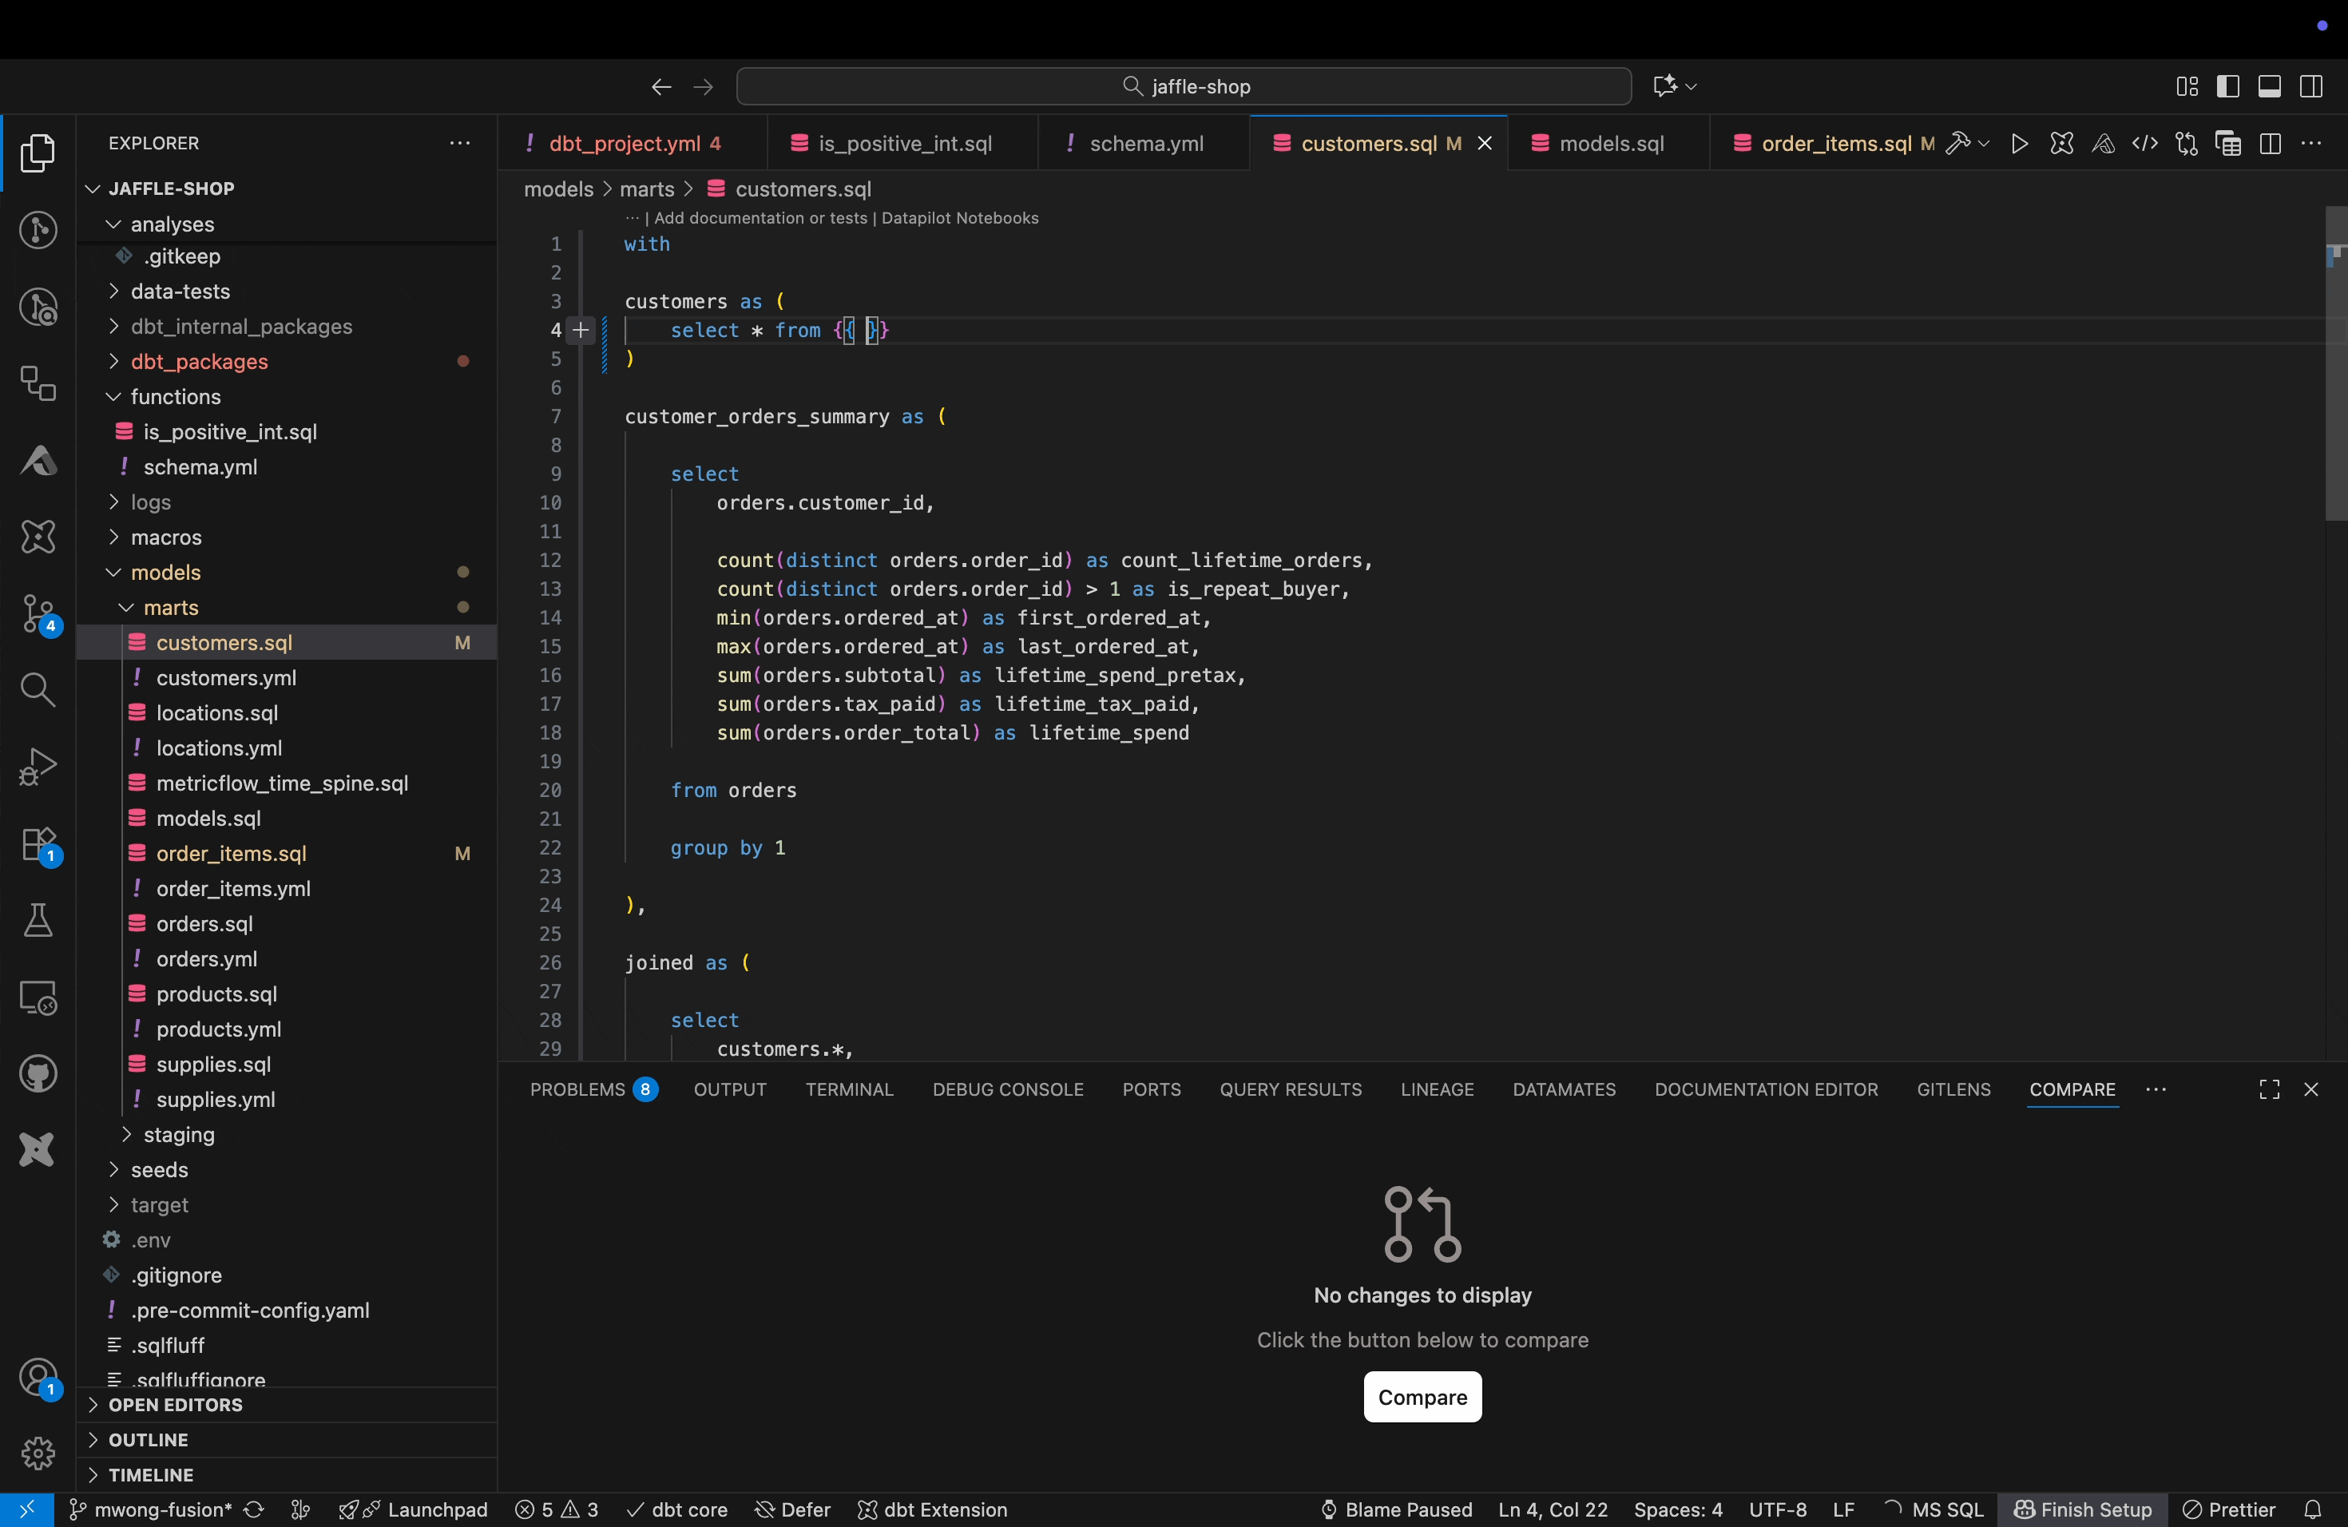Viewport: 2348px width, 1527px height.
Task: Toggle the primary sidebar visibility
Action: point(2229,85)
